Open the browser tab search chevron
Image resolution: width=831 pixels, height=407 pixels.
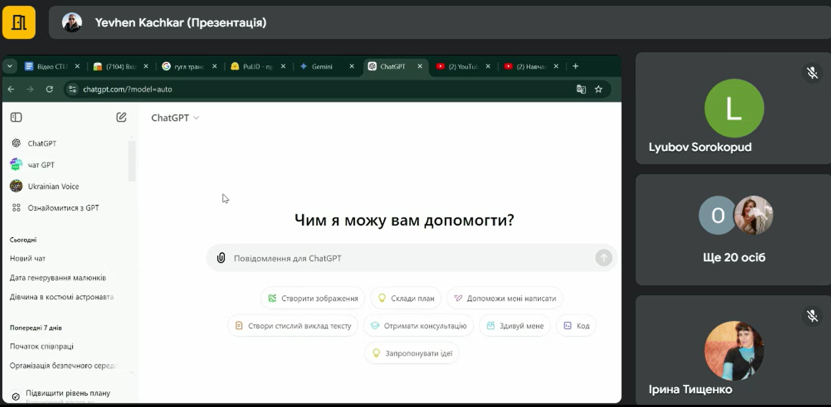(x=10, y=66)
